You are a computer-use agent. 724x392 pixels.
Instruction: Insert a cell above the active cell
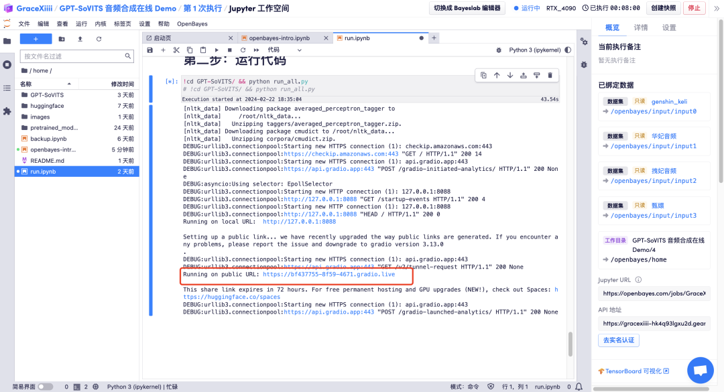pos(523,75)
